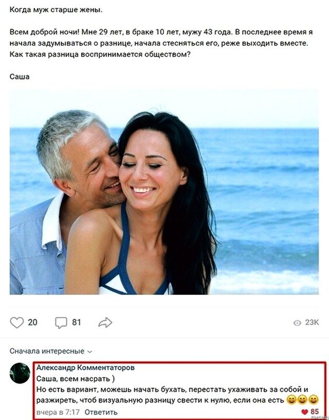The width and height of the screenshot is (329, 420).
Task: Open comments via speech bubble icon
Action: point(61,323)
